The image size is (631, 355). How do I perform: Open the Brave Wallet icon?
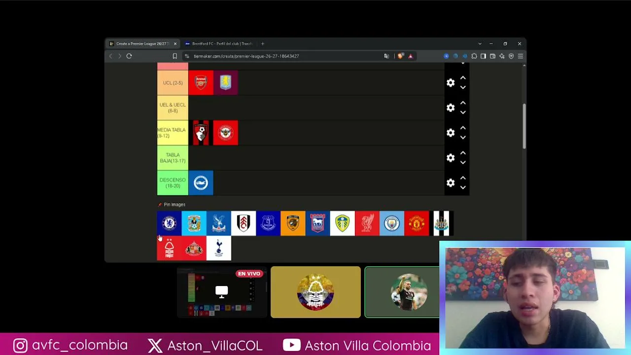pos(492,56)
